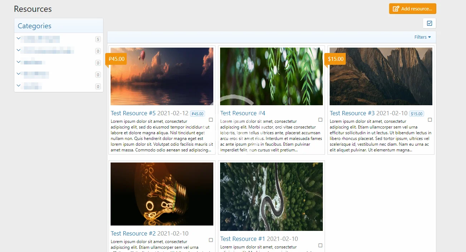Open the Test Resource #4 title link
Screen dimensions: 466x252
pyautogui.click(x=243, y=113)
